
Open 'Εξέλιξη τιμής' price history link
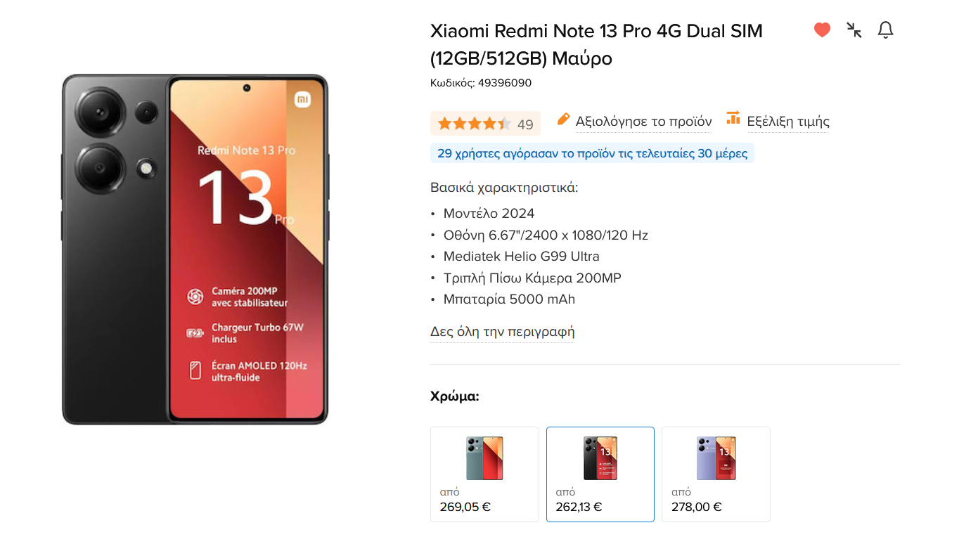[788, 122]
